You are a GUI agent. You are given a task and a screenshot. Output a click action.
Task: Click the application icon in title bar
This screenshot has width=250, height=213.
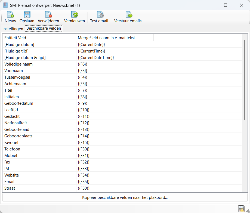[5, 5]
